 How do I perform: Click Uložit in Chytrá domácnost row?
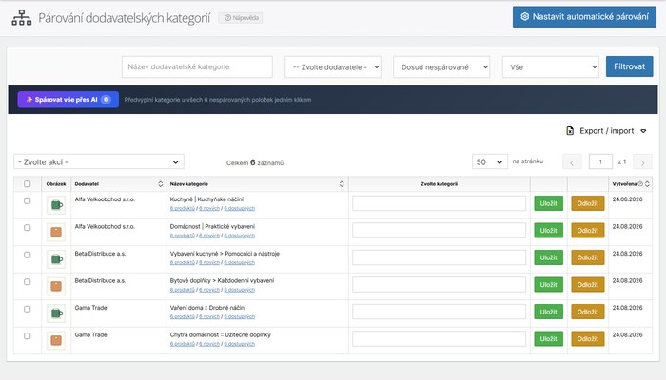[x=548, y=339]
